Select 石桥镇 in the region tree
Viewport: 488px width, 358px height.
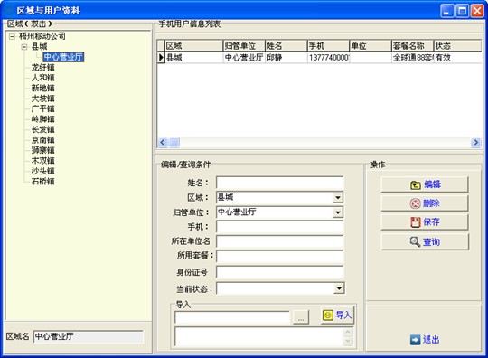[43, 181]
